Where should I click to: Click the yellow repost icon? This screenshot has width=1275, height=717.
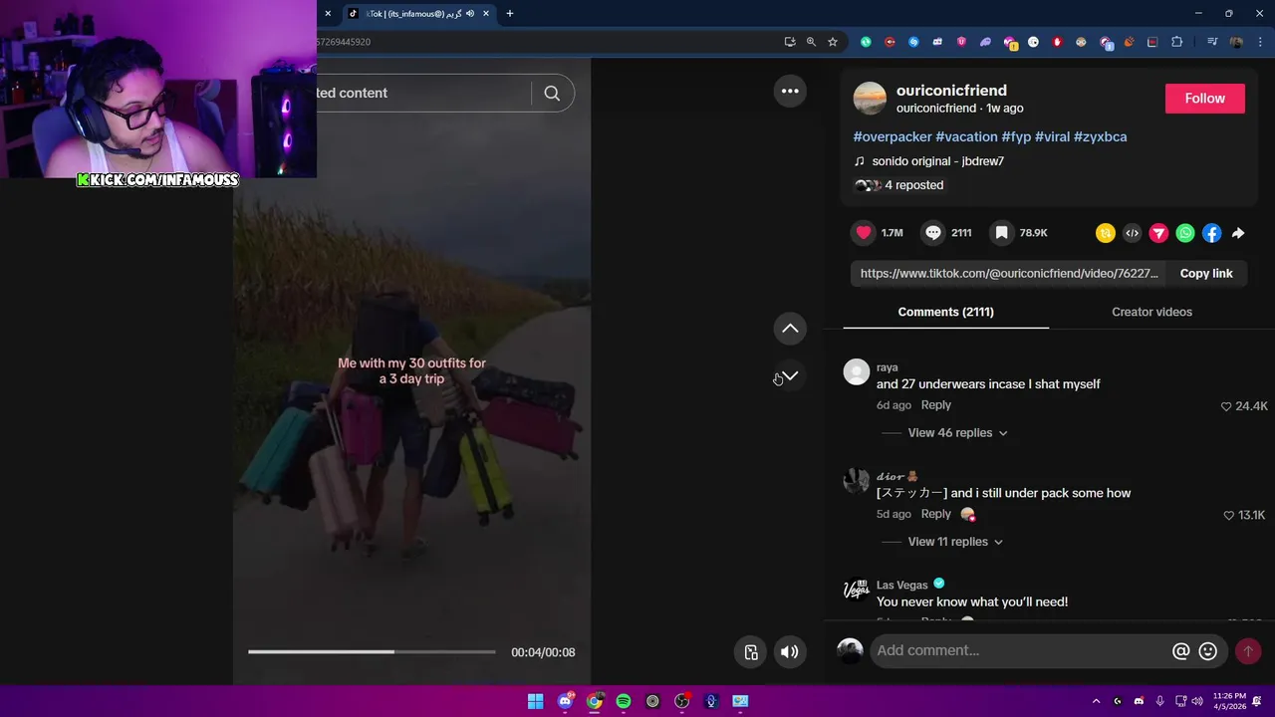pos(1106,233)
